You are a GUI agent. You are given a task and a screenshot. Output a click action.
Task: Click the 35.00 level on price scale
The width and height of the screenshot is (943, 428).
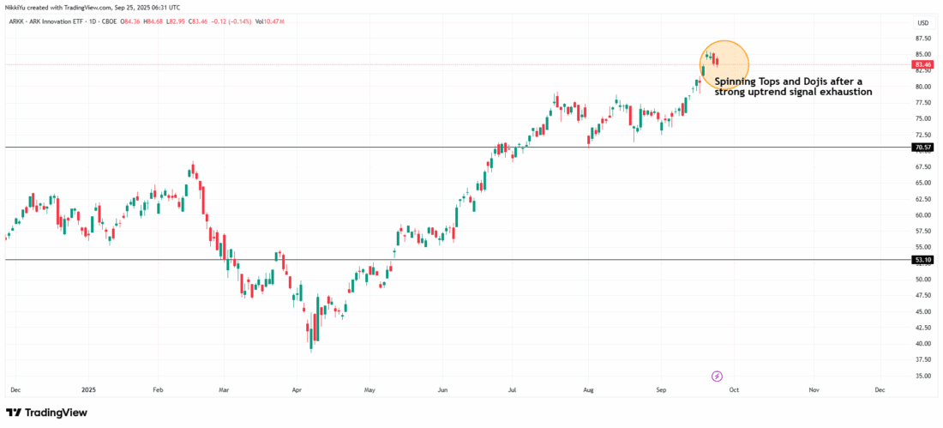pyautogui.click(x=923, y=376)
